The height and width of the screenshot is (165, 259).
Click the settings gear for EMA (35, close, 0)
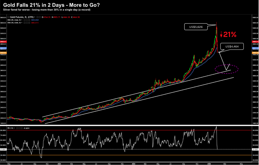27,20
